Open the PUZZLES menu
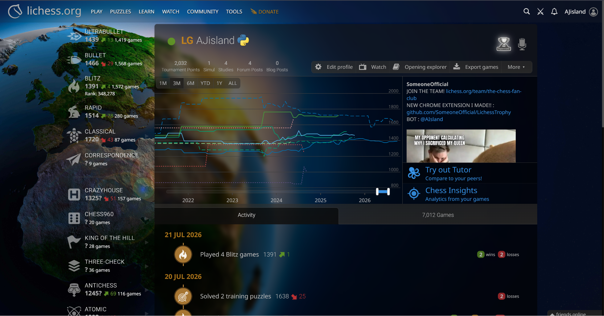 point(120,12)
